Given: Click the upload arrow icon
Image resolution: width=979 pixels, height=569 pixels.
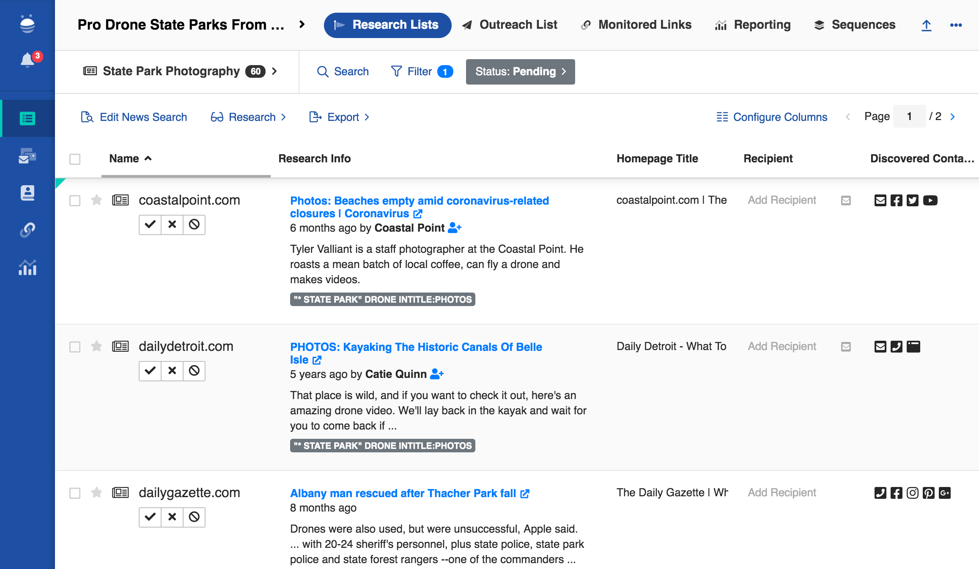Looking at the screenshot, I should tap(926, 25).
